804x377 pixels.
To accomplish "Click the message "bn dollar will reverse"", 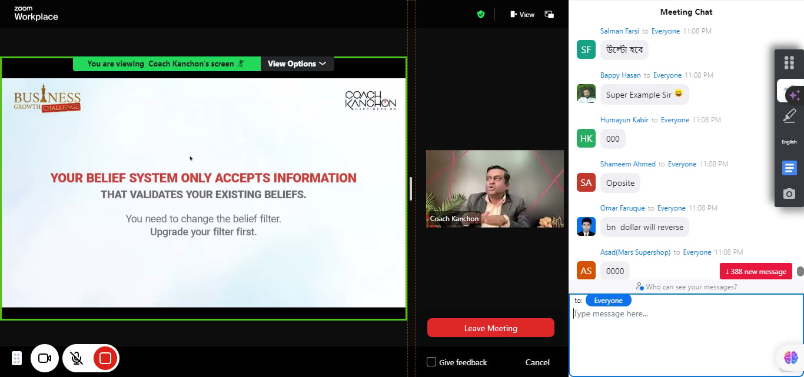I will (x=644, y=227).
